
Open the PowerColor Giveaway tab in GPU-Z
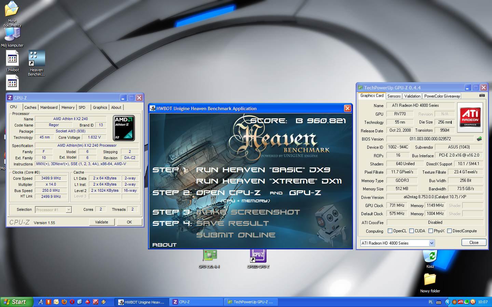point(442,96)
